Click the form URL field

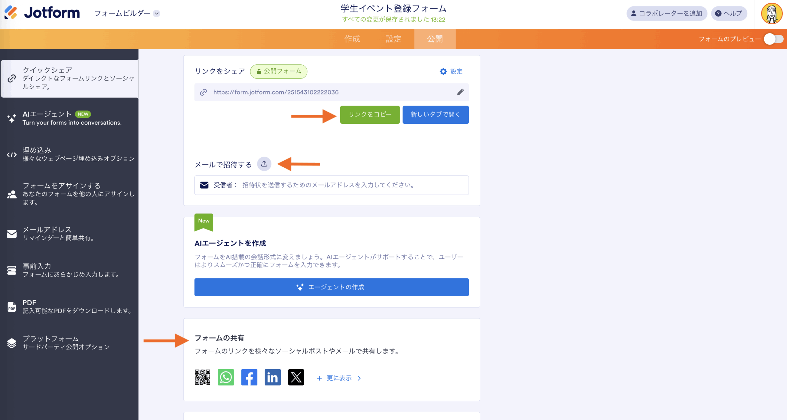[x=331, y=92]
